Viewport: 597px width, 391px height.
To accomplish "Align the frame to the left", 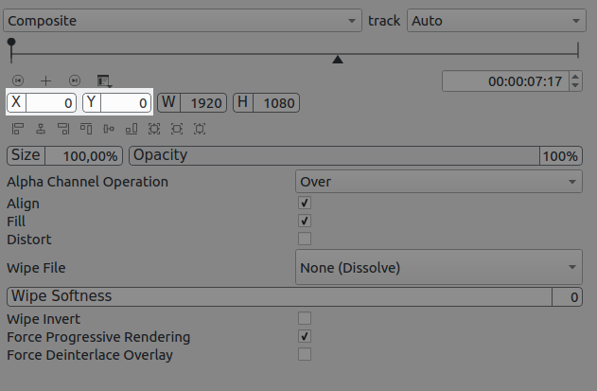I will 18,129.
